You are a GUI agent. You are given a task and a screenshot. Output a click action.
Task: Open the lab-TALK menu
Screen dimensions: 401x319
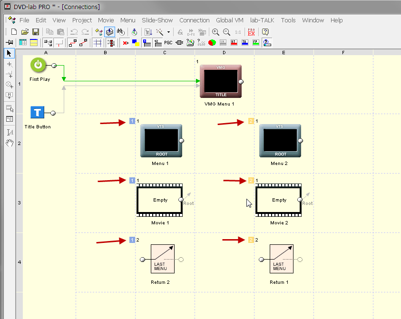coord(262,20)
